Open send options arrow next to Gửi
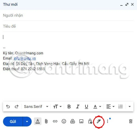137x130 pixels. click(x=27, y=122)
